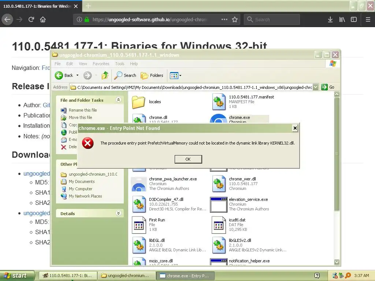Open Search in the Explorer toolbar
375x281 pixels.
click(x=125, y=75)
